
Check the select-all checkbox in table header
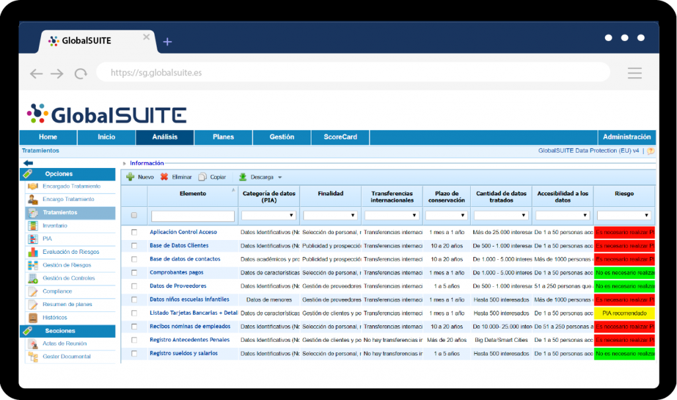(x=134, y=216)
